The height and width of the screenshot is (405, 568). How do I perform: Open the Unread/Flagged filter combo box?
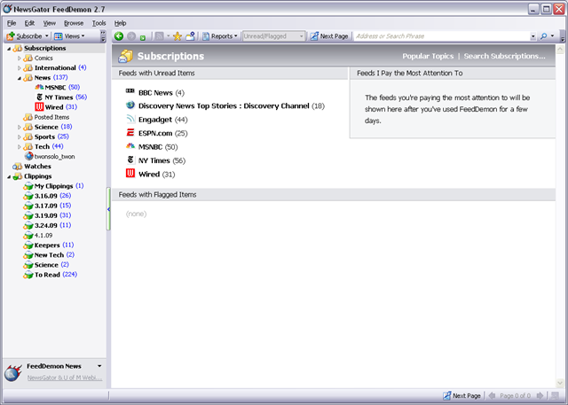273,36
